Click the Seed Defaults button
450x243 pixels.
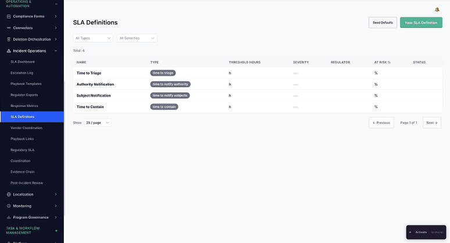tap(383, 23)
